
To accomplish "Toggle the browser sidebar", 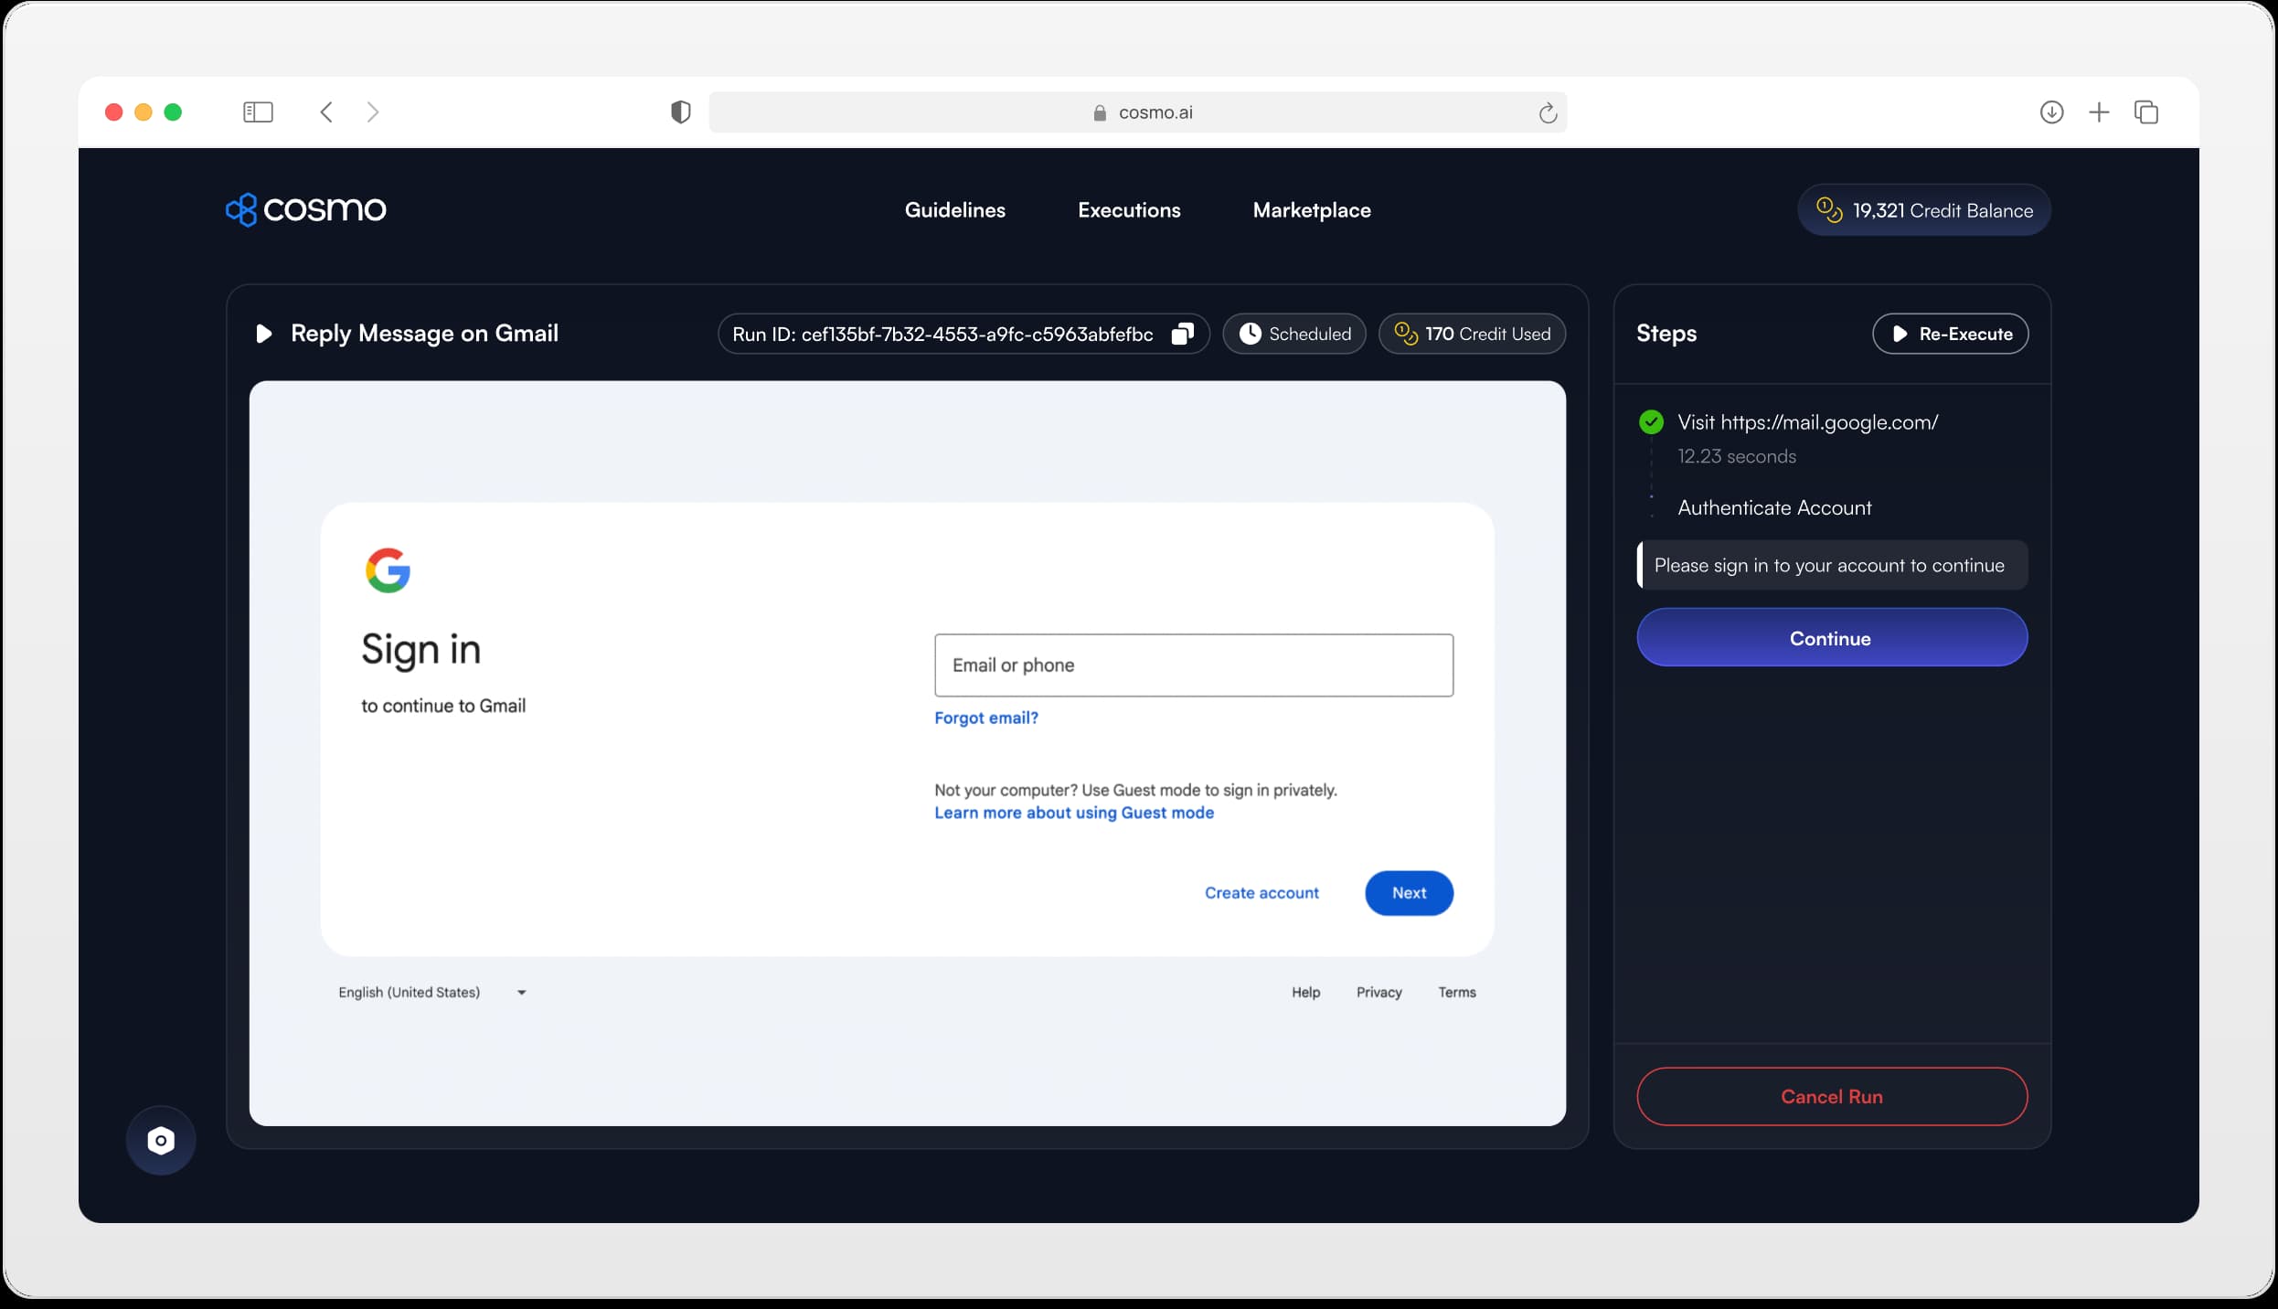I will 258,112.
